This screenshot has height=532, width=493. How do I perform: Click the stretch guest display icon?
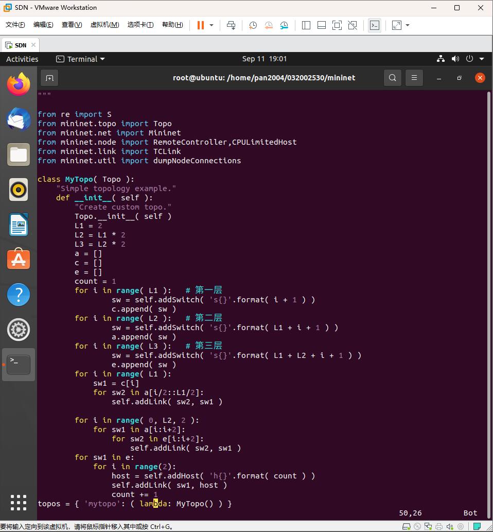(396, 25)
